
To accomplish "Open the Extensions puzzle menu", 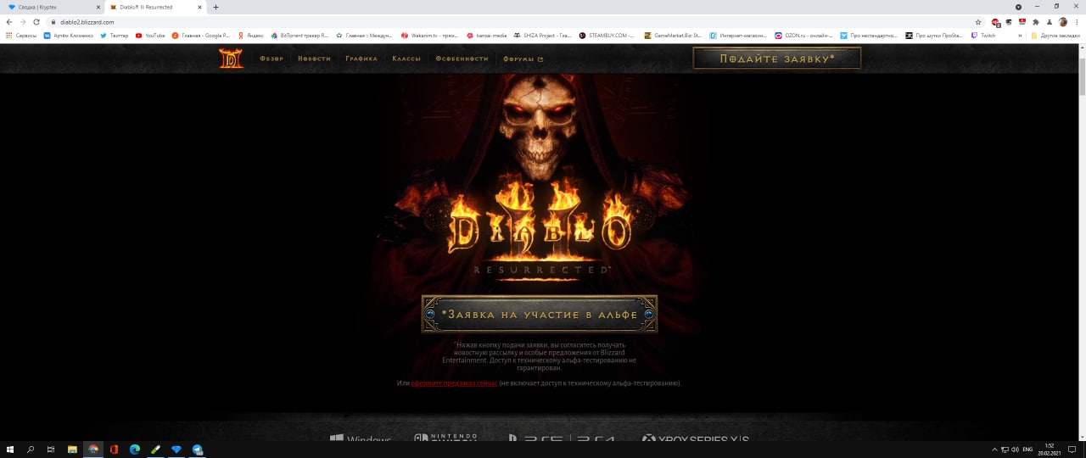I will tap(1036, 22).
